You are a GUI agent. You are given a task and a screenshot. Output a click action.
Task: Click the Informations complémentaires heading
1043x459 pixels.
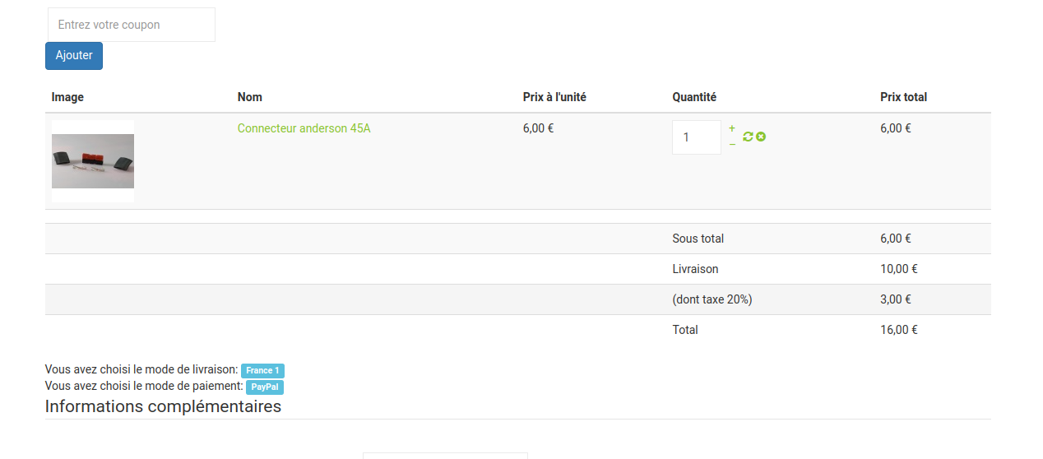(x=163, y=406)
